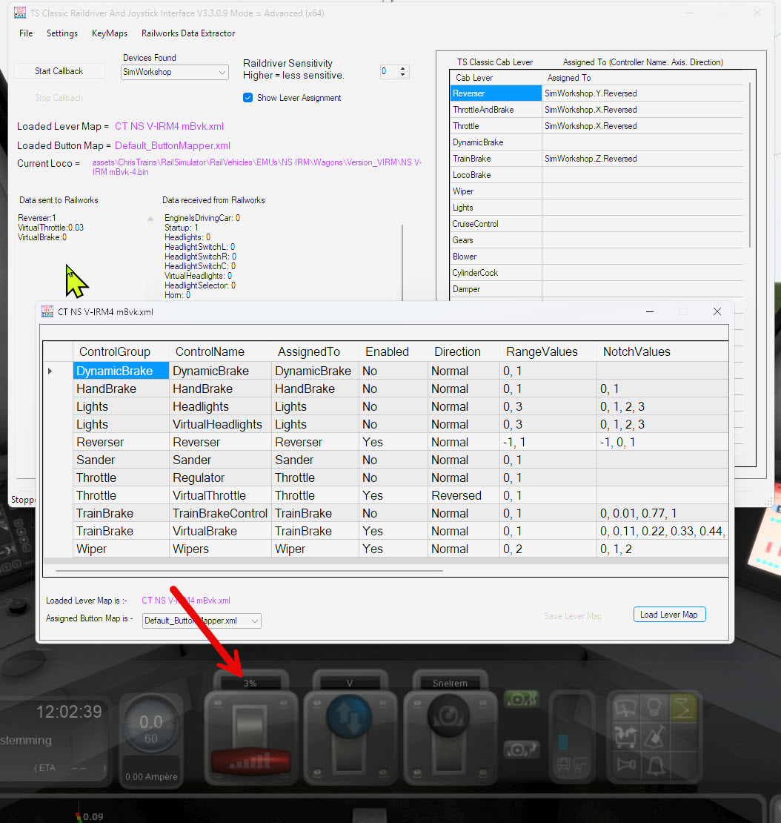Viewport: 781px width, 823px height.
Task: Uncheck the Show Lever Assignment checkbox
Action: click(248, 98)
